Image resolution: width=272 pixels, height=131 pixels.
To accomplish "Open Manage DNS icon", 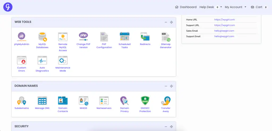I will point(42,101).
